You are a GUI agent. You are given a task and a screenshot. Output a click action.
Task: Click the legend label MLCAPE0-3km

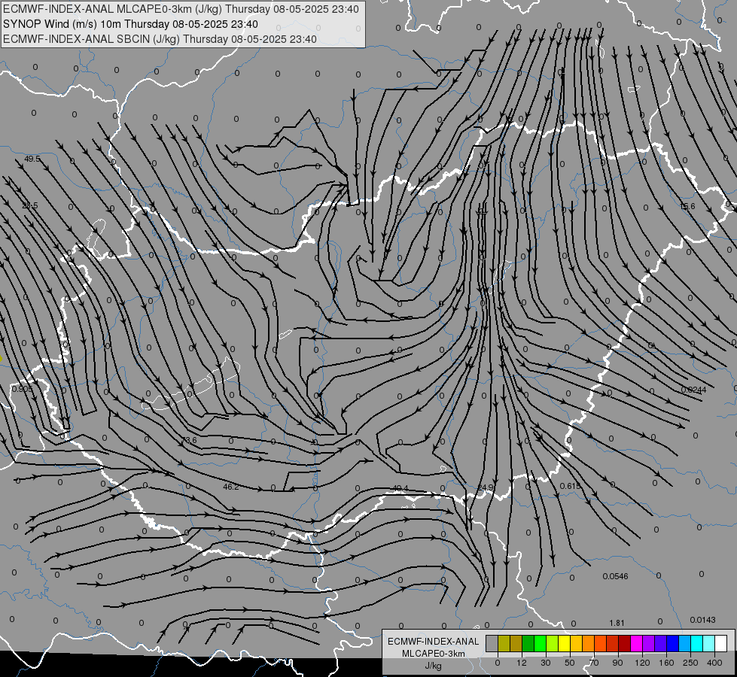tap(433, 654)
